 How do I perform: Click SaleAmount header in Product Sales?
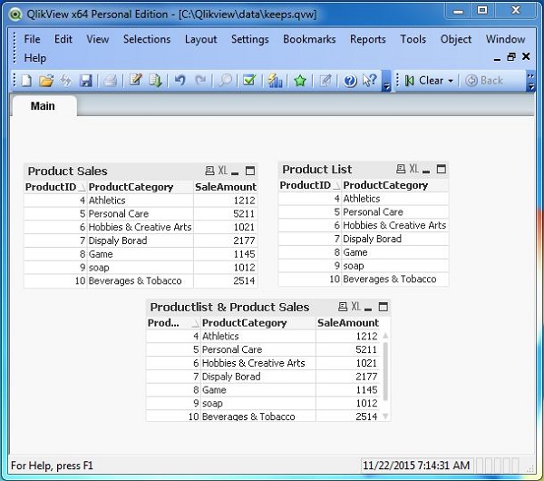pos(226,187)
